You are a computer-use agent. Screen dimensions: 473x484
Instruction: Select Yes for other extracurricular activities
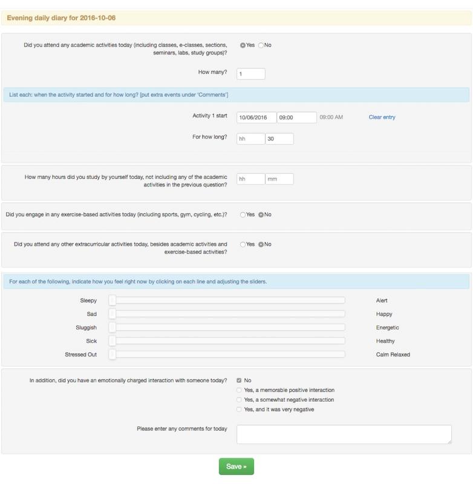[x=243, y=244]
